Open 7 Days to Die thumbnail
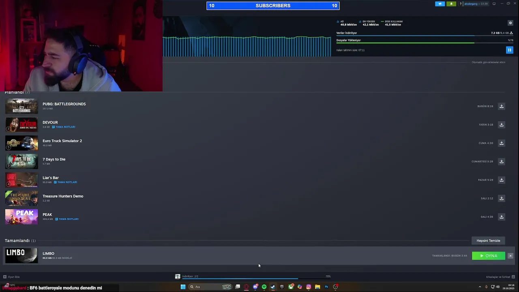Image resolution: width=519 pixels, height=292 pixels. coord(21,161)
